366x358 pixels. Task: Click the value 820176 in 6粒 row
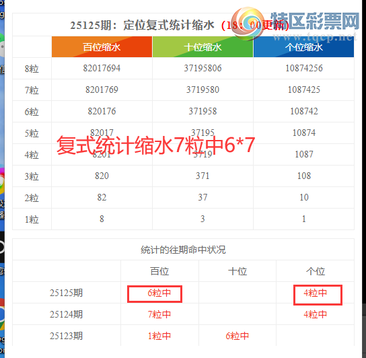pyautogui.click(x=102, y=111)
